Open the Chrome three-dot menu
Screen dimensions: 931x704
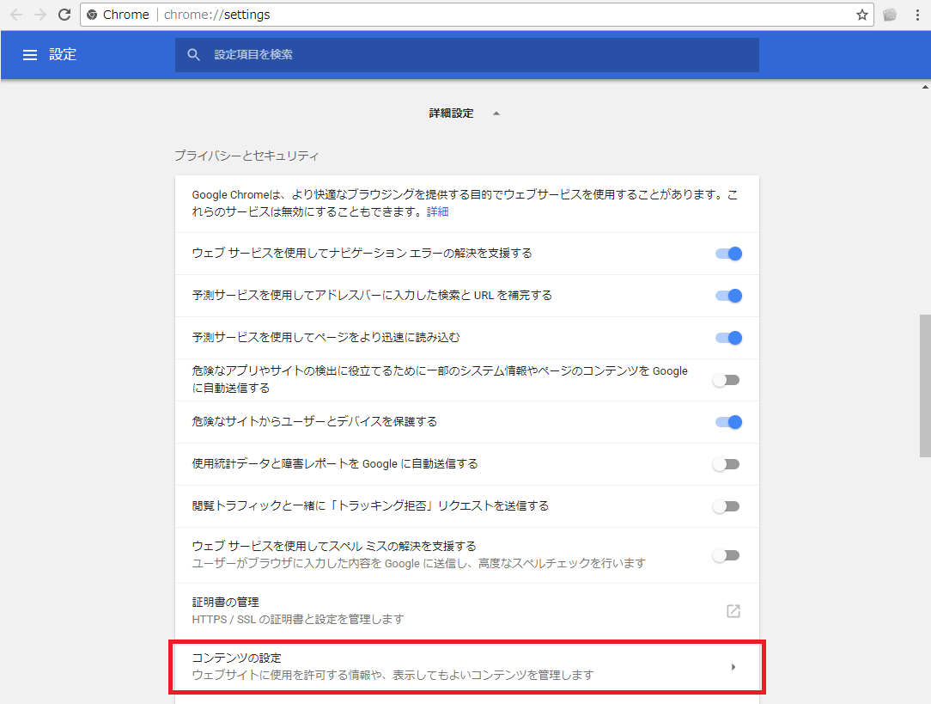pos(917,15)
